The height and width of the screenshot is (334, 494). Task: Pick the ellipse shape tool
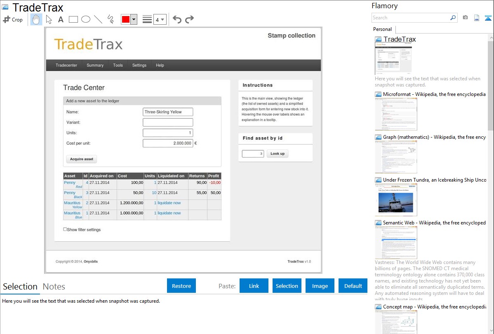(x=86, y=19)
